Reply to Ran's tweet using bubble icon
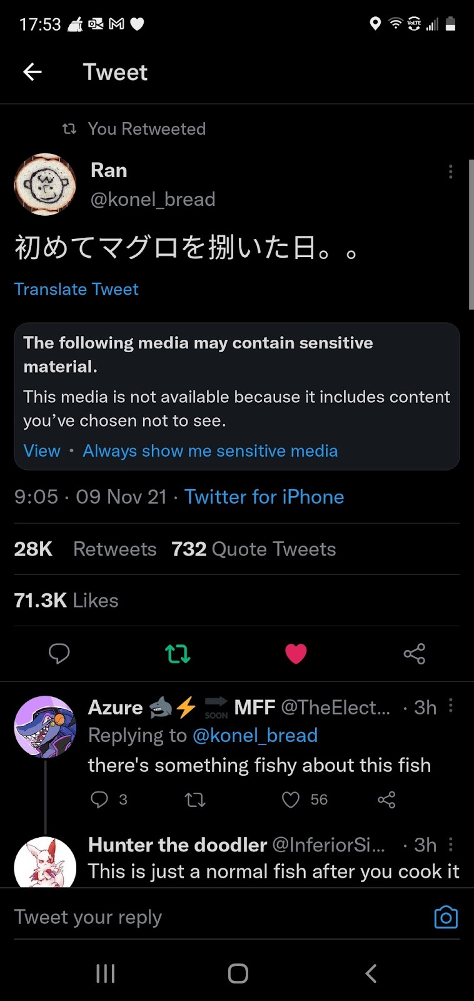Screen dimensions: 474x1001 (59, 654)
